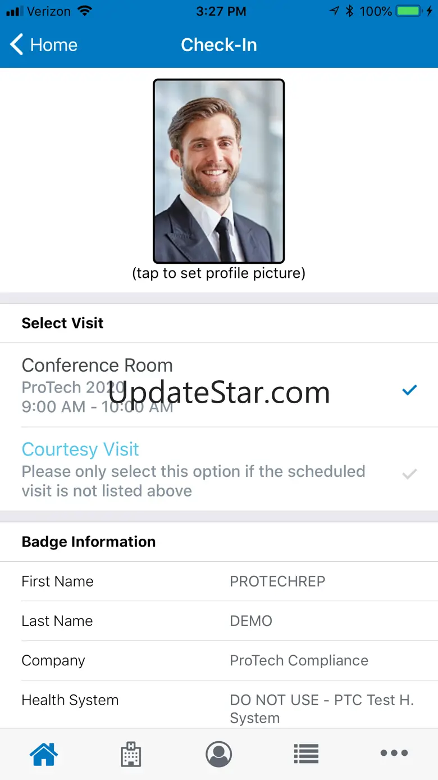The width and height of the screenshot is (438, 780).
Task: Tap the Courtesy Visit link text
Action: tap(80, 449)
